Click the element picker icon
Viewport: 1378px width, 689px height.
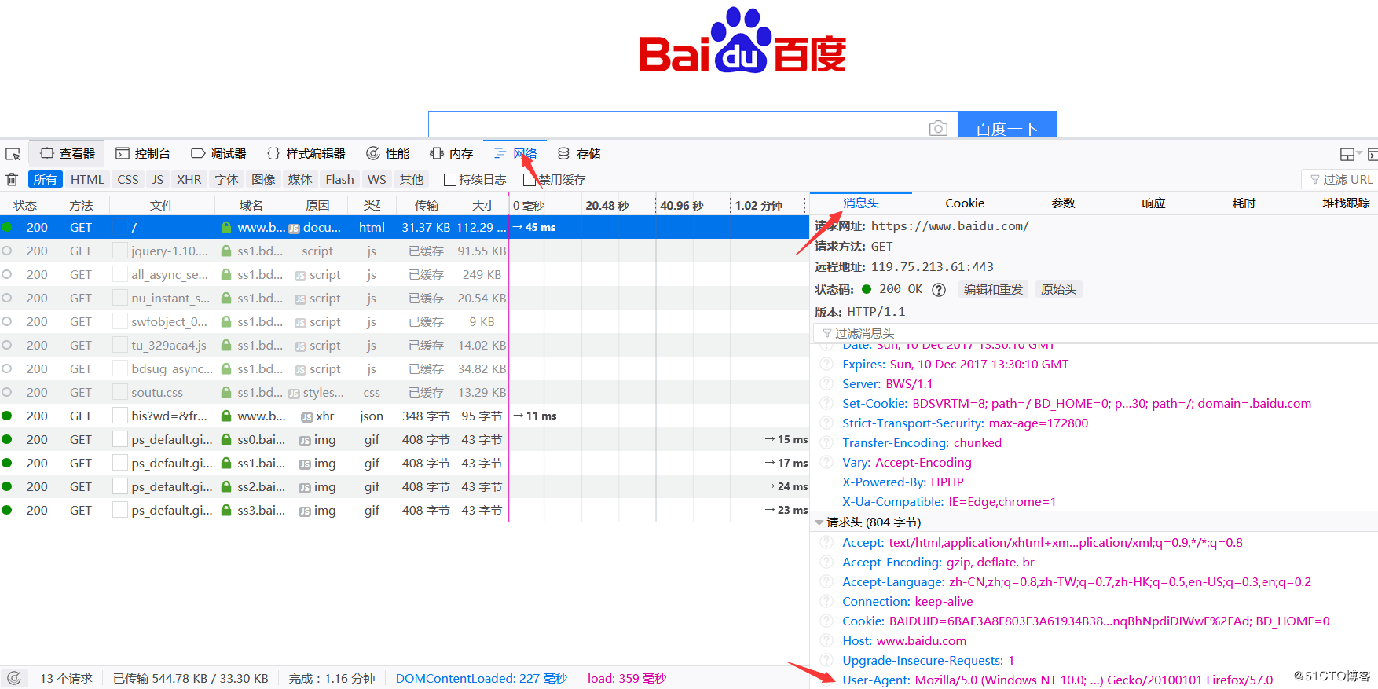13,154
